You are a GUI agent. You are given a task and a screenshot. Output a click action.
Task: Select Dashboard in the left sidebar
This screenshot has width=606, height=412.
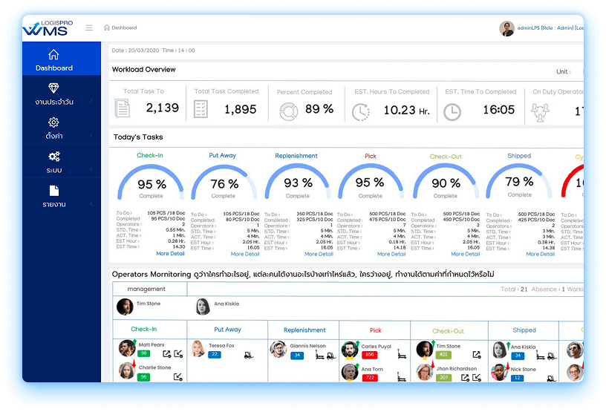53,59
